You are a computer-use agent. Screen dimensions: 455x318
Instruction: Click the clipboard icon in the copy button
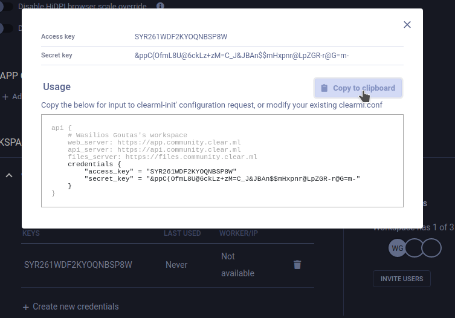click(x=324, y=88)
